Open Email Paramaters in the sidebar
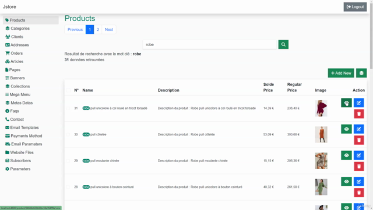 click(31, 144)
